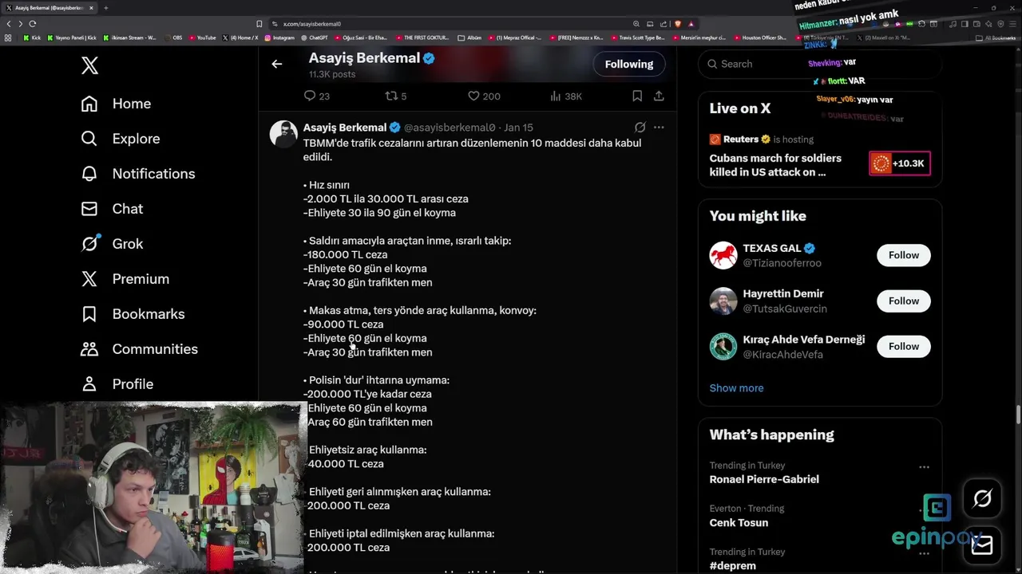
Task: Click the Grok explain icon on the tweet
Action: pos(640,128)
